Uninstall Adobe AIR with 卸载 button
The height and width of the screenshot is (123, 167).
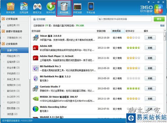point(150,48)
